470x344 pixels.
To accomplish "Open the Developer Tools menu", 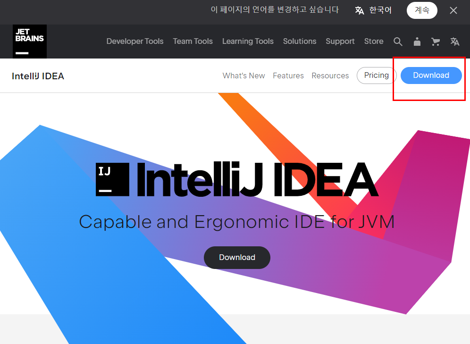I will tap(135, 42).
